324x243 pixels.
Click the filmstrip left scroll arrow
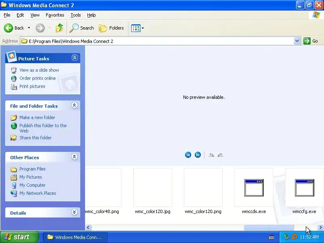point(88,228)
